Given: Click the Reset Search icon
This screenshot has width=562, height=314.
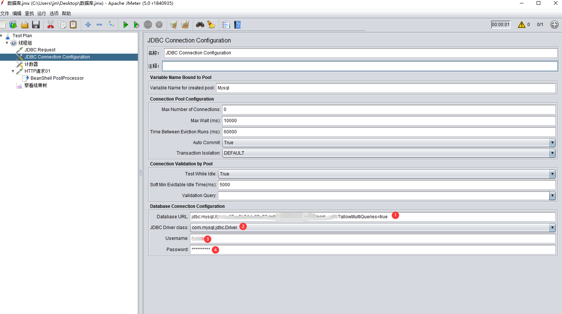Looking at the screenshot, I should [211, 25].
